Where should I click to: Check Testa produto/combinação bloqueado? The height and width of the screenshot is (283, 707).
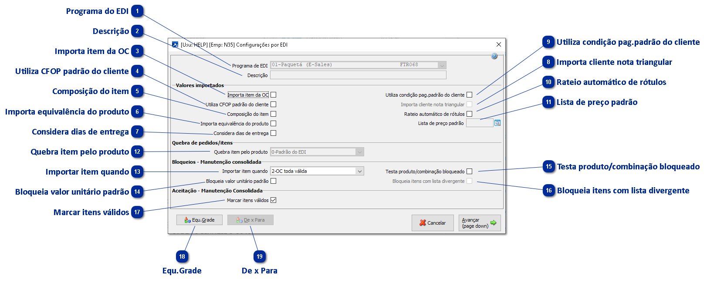pyautogui.click(x=470, y=172)
